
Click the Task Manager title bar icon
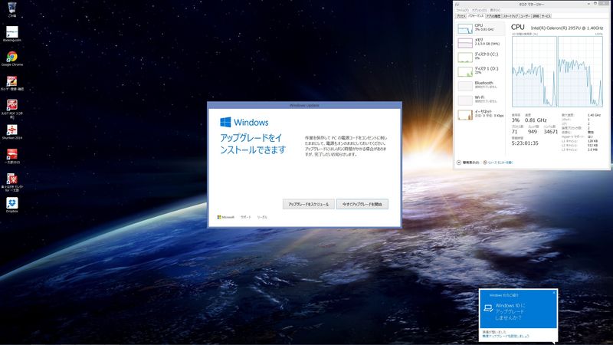pyautogui.click(x=457, y=5)
